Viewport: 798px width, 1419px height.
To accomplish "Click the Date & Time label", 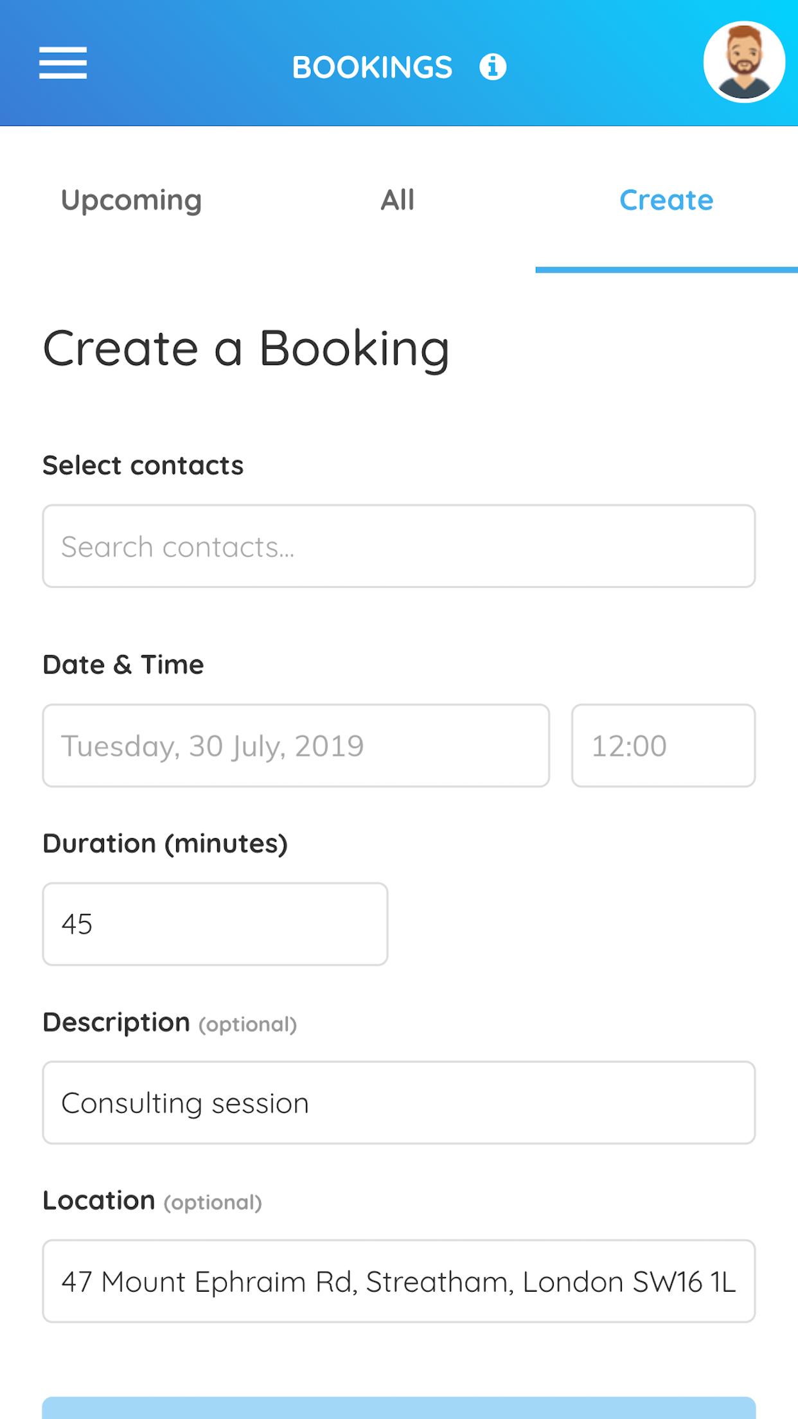I will pos(123,665).
